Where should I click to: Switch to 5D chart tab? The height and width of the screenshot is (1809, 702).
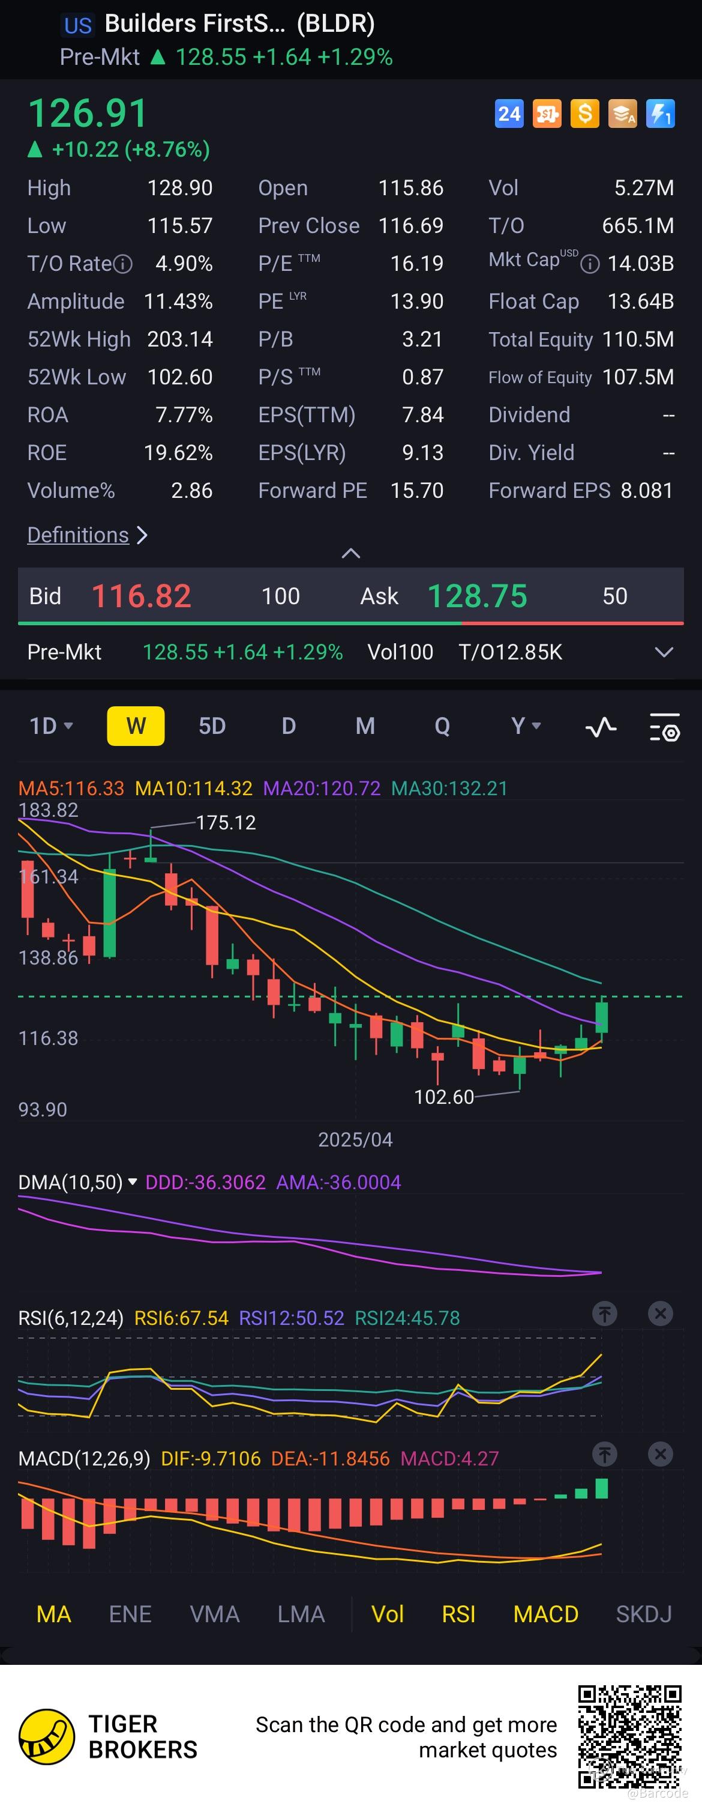tap(212, 726)
